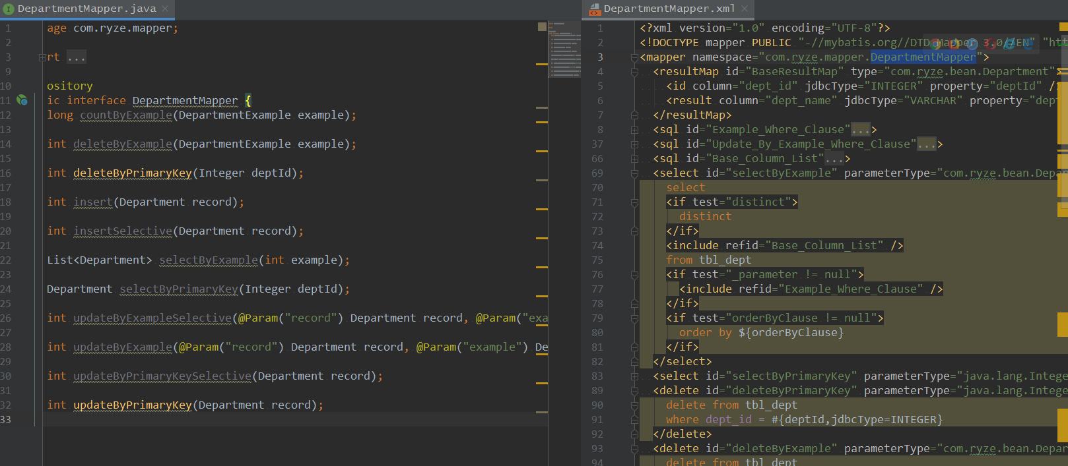Open the XML file in Firefox browser icon
This screenshot has height=466, width=1068.
click(x=954, y=44)
